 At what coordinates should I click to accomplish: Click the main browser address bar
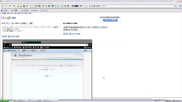[x=90, y=8]
